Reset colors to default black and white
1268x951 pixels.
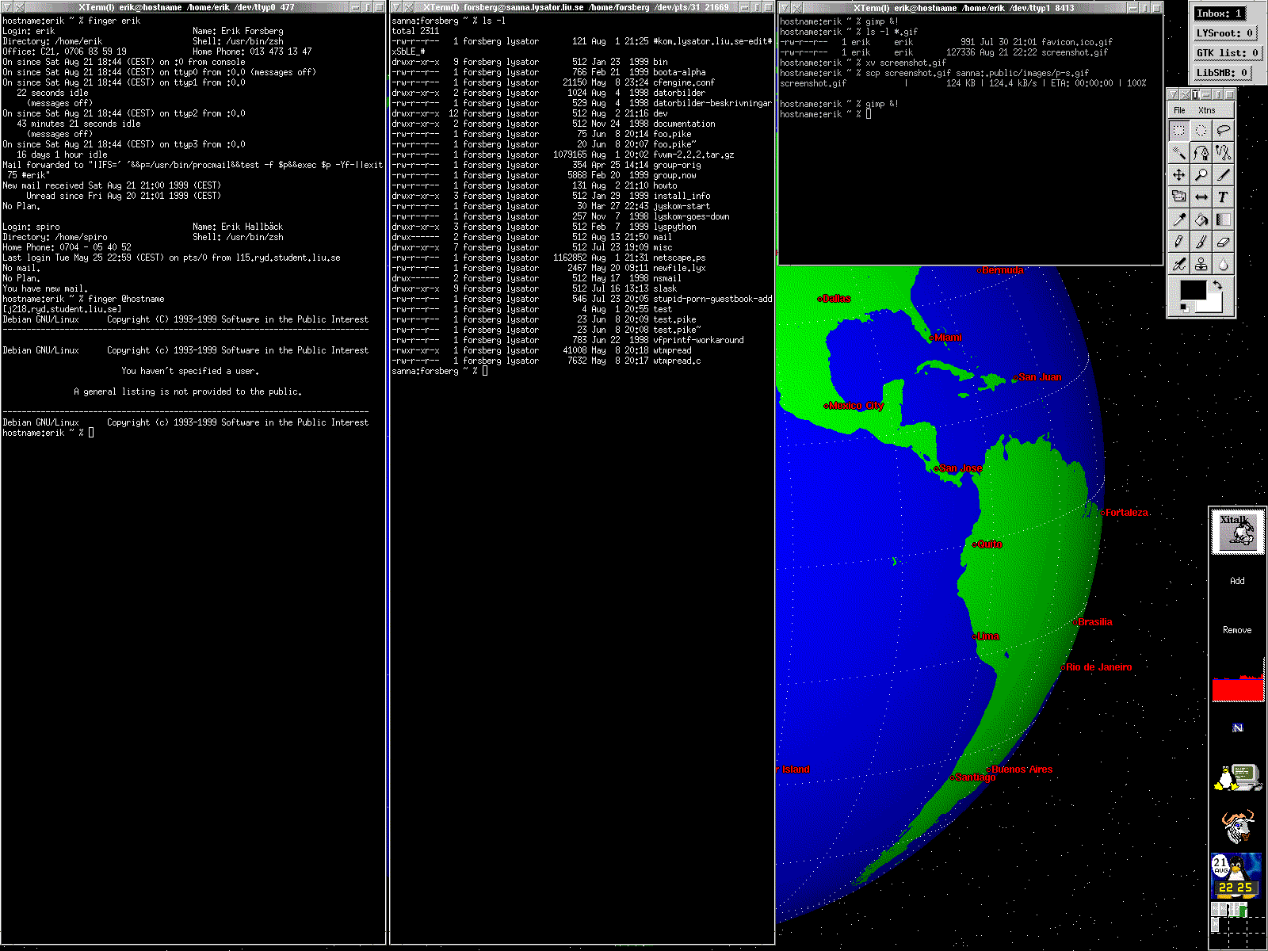1185,308
